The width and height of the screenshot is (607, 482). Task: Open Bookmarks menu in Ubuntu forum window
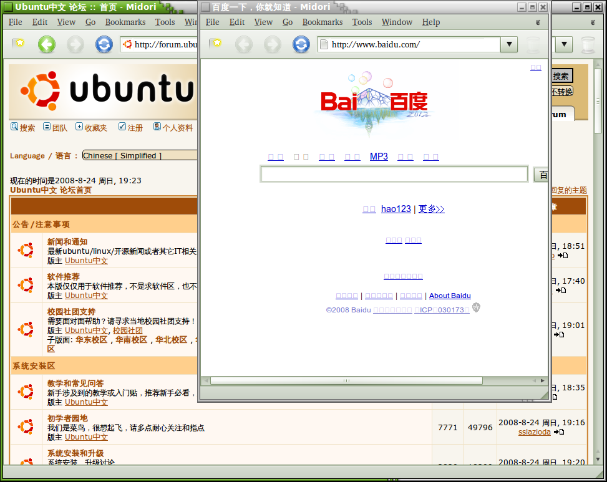[x=125, y=22]
